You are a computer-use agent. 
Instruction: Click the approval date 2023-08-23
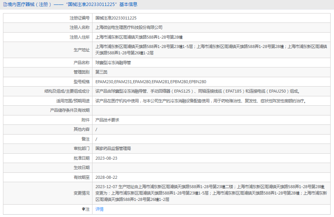tap(106, 158)
